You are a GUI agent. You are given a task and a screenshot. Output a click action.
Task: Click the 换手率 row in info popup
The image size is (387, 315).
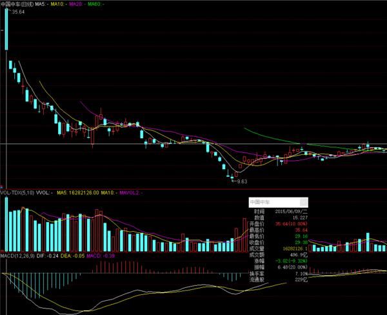pyautogui.click(x=279, y=273)
